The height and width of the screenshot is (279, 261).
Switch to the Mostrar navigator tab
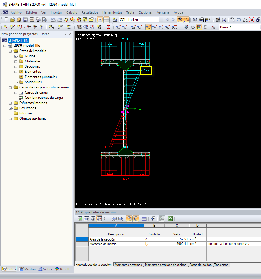click(x=28, y=269)
